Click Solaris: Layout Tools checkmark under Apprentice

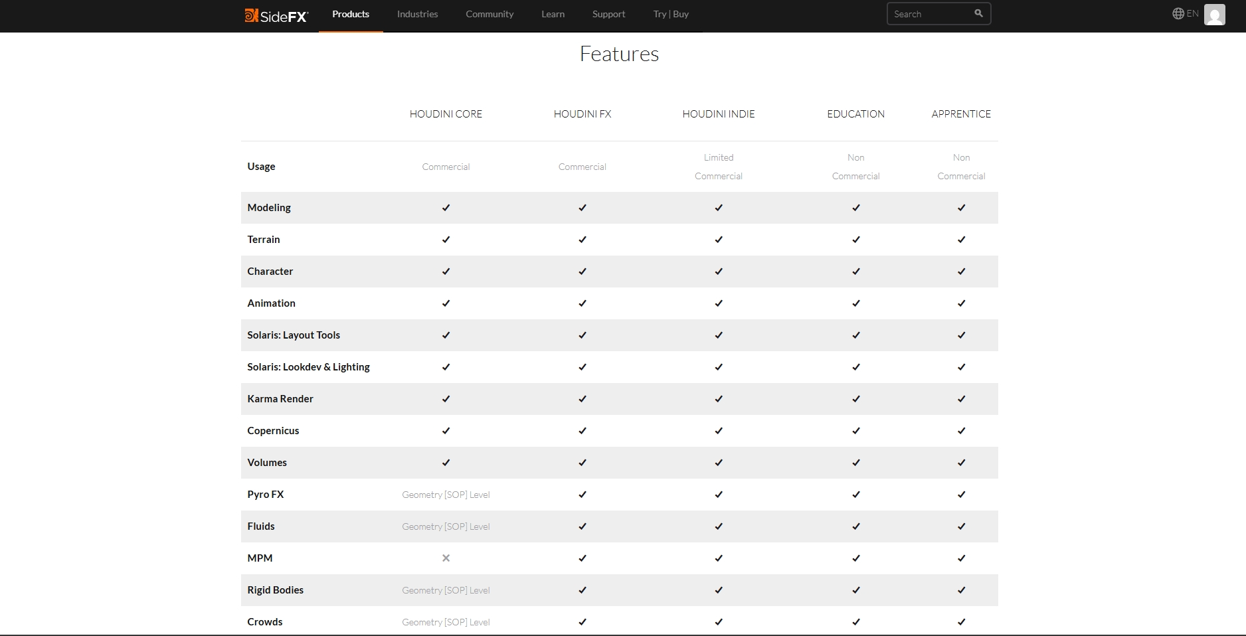point(961,335)
